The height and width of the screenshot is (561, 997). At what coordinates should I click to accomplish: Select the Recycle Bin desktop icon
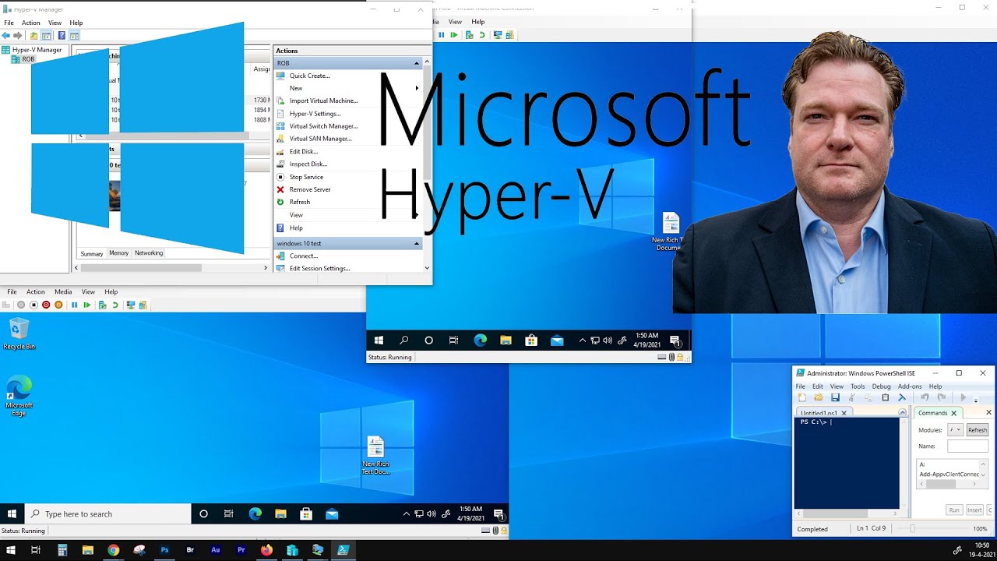pyautogui.click(x=19, y=333)
